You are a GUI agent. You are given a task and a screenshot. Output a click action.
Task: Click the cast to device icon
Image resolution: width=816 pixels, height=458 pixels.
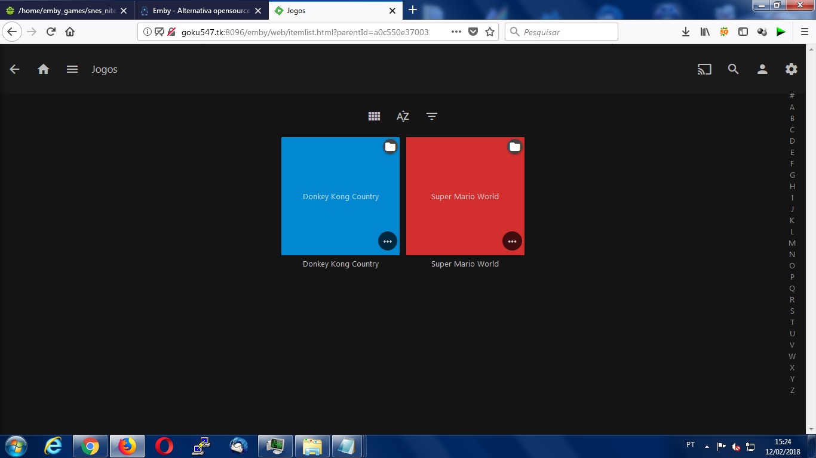point(704,69)
